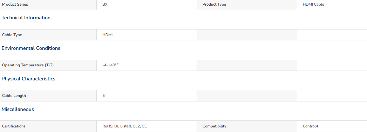Select the 5' cable length value
Image resolution: width=367 pixels, height=132 pixels.
point(104,95)
